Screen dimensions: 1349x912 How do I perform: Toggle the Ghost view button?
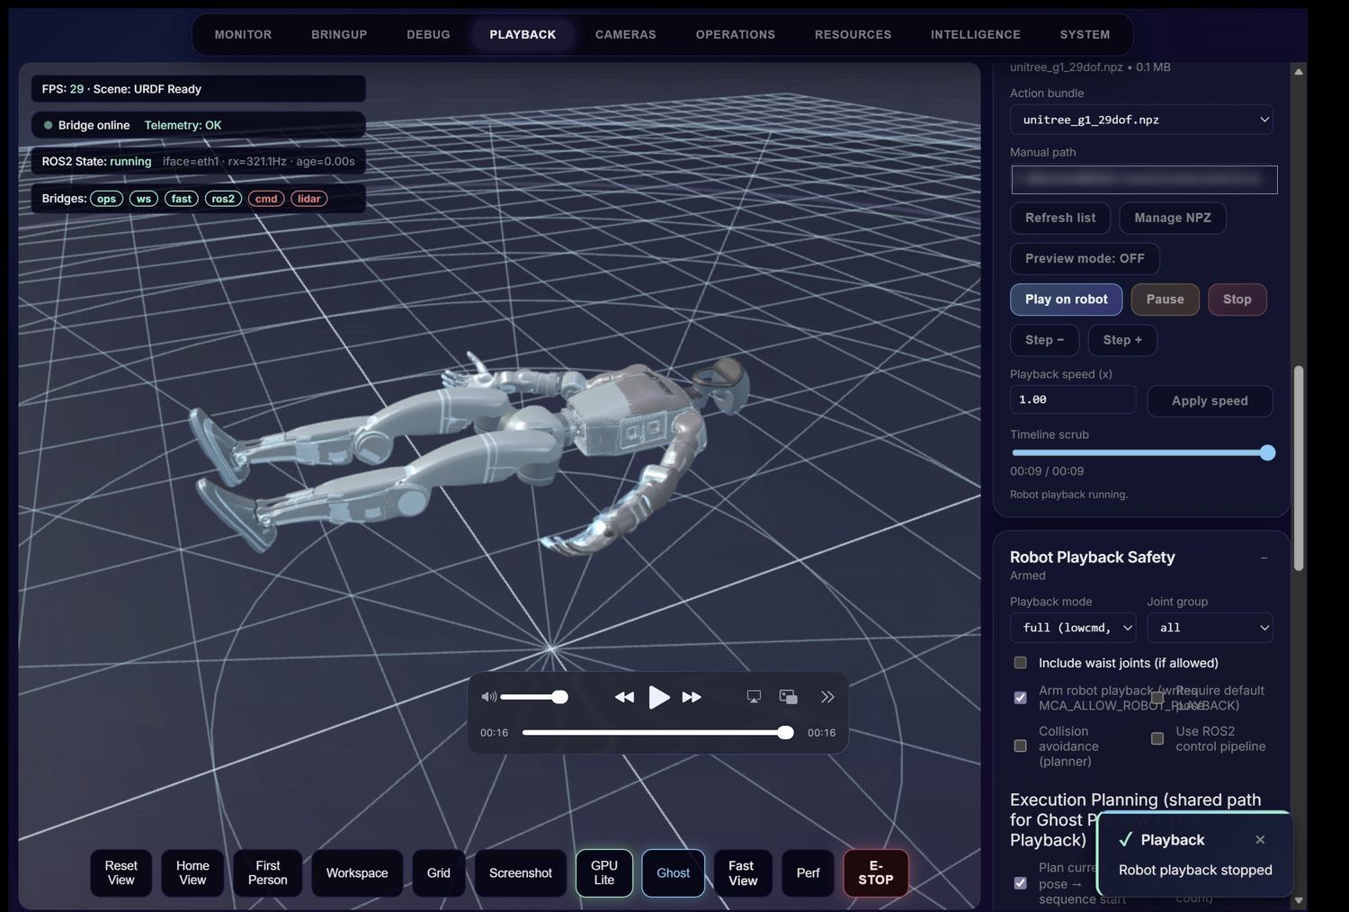pos(673,872)
